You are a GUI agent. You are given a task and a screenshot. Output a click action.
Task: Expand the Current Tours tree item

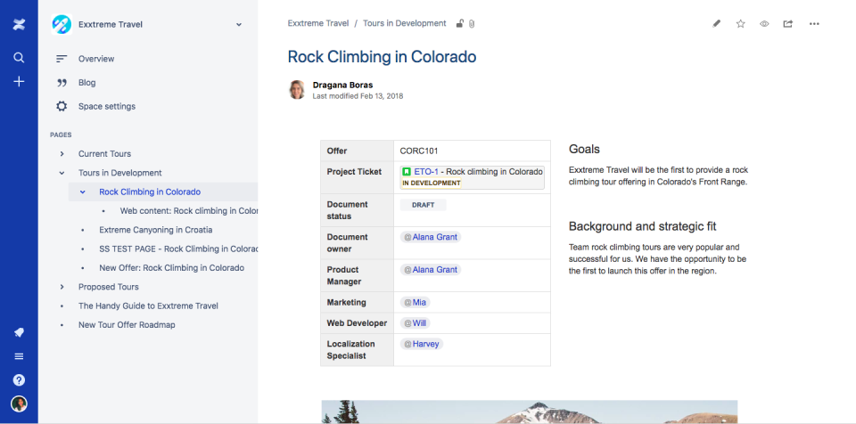click(x=62, y=154)
